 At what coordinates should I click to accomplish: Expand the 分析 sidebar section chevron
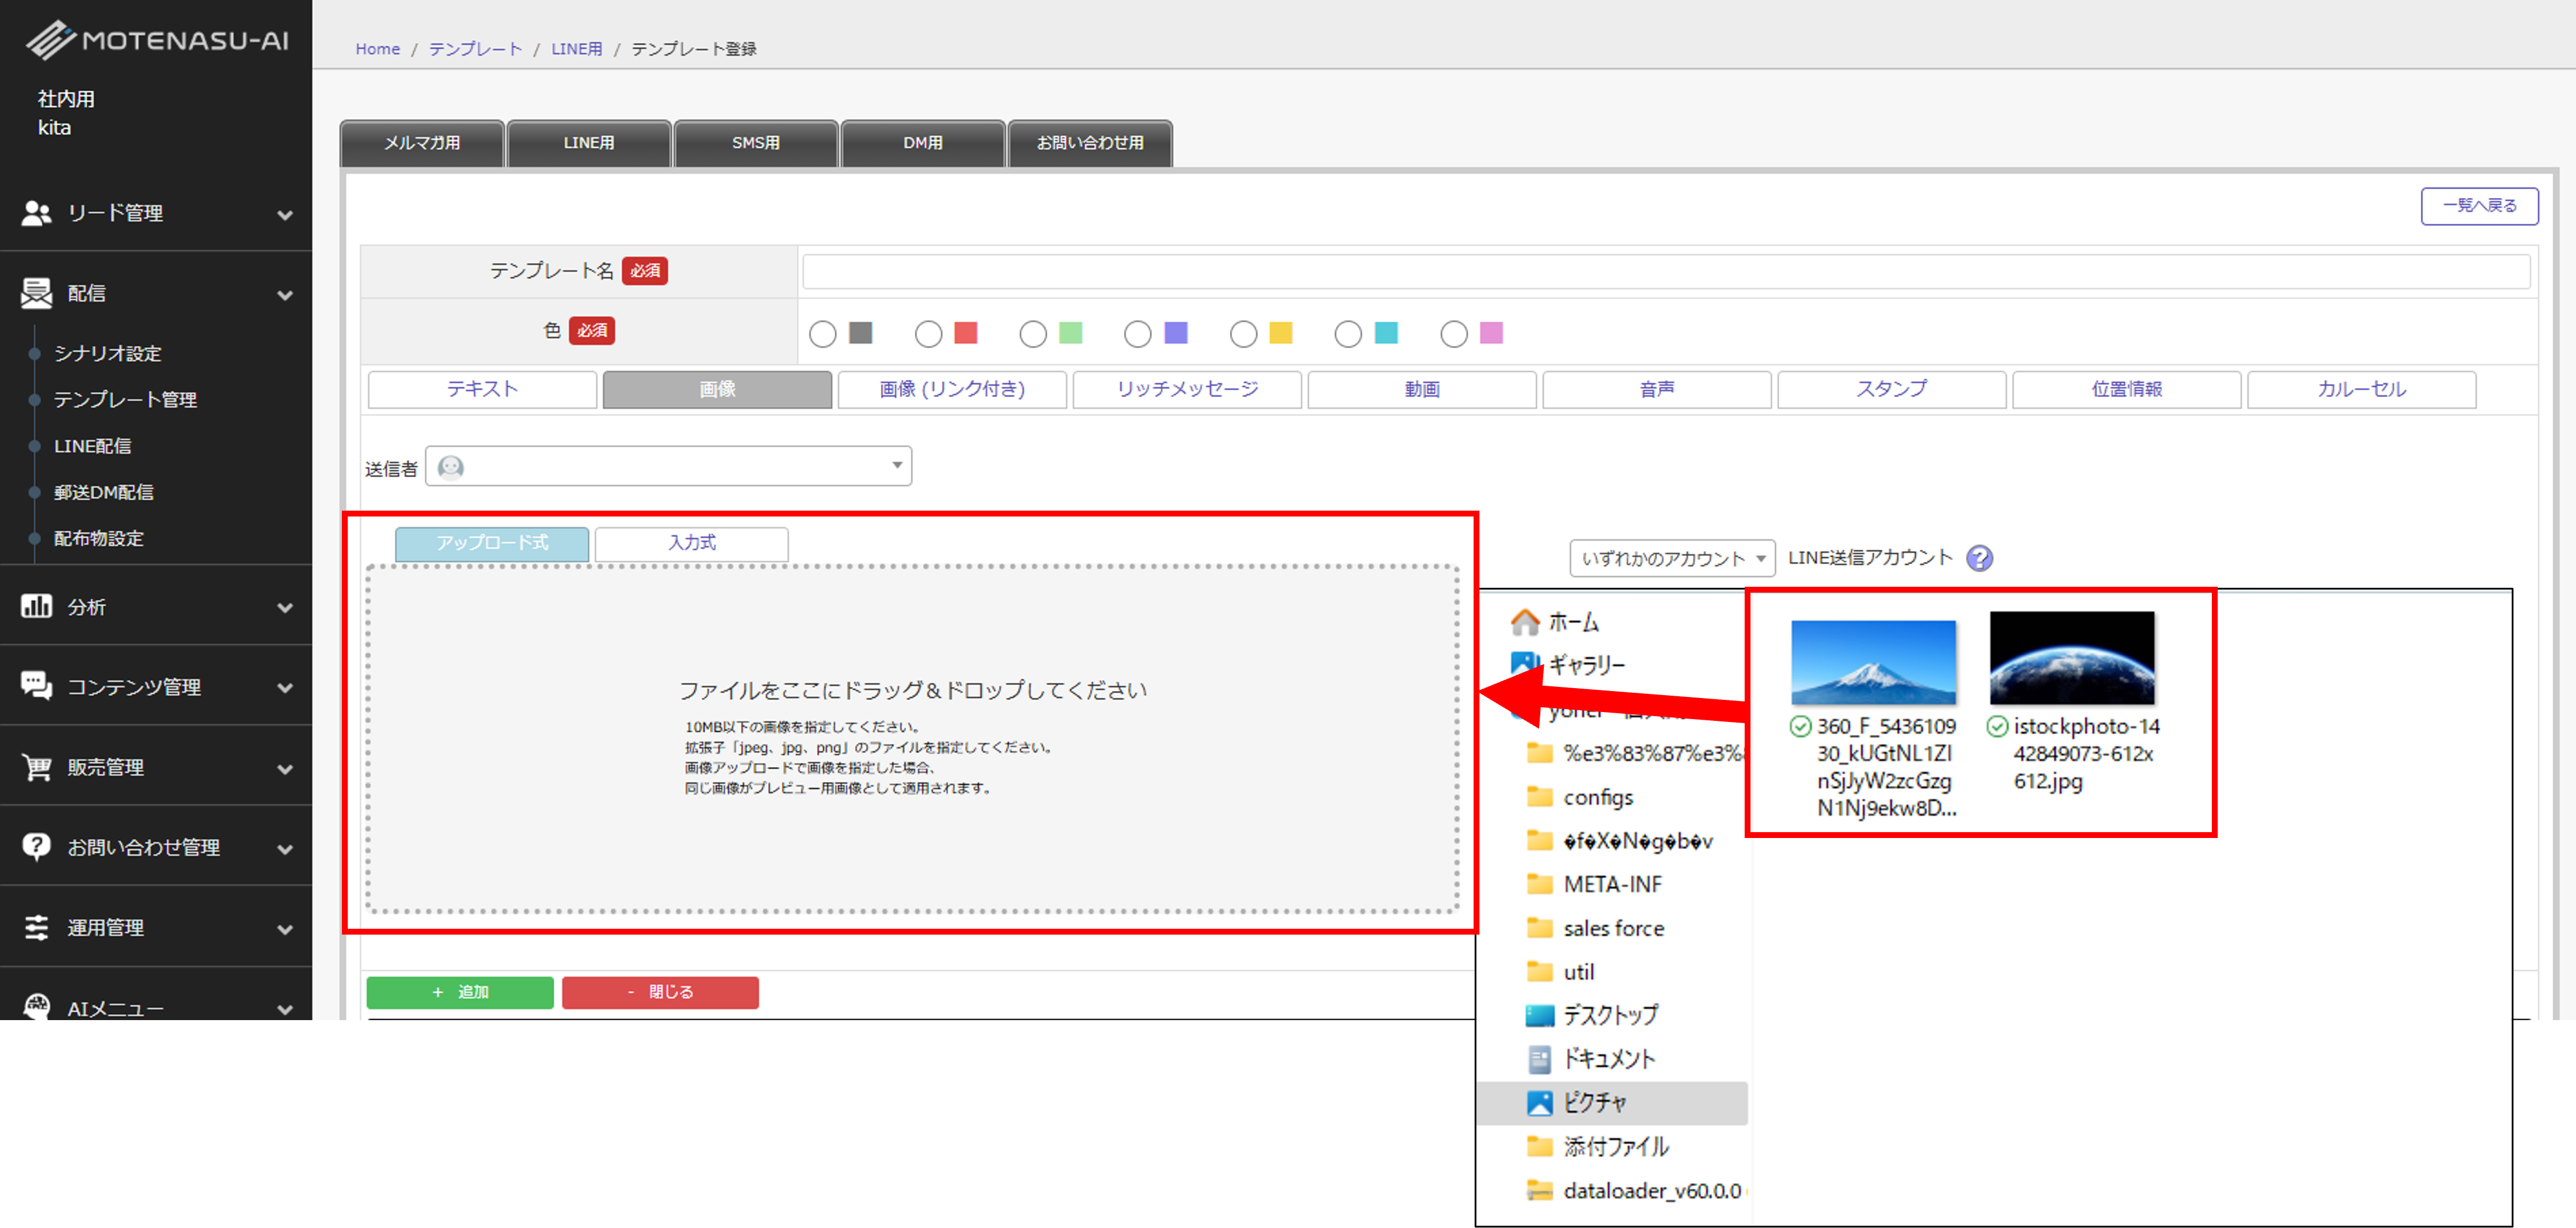(285, 607)
